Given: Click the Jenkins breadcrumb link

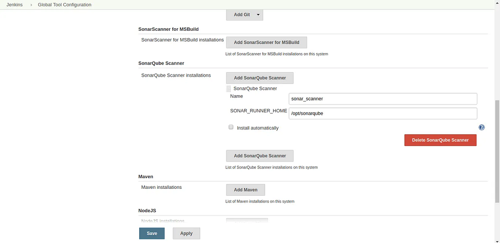Looking at the screenshot, I should coord(14,5).
